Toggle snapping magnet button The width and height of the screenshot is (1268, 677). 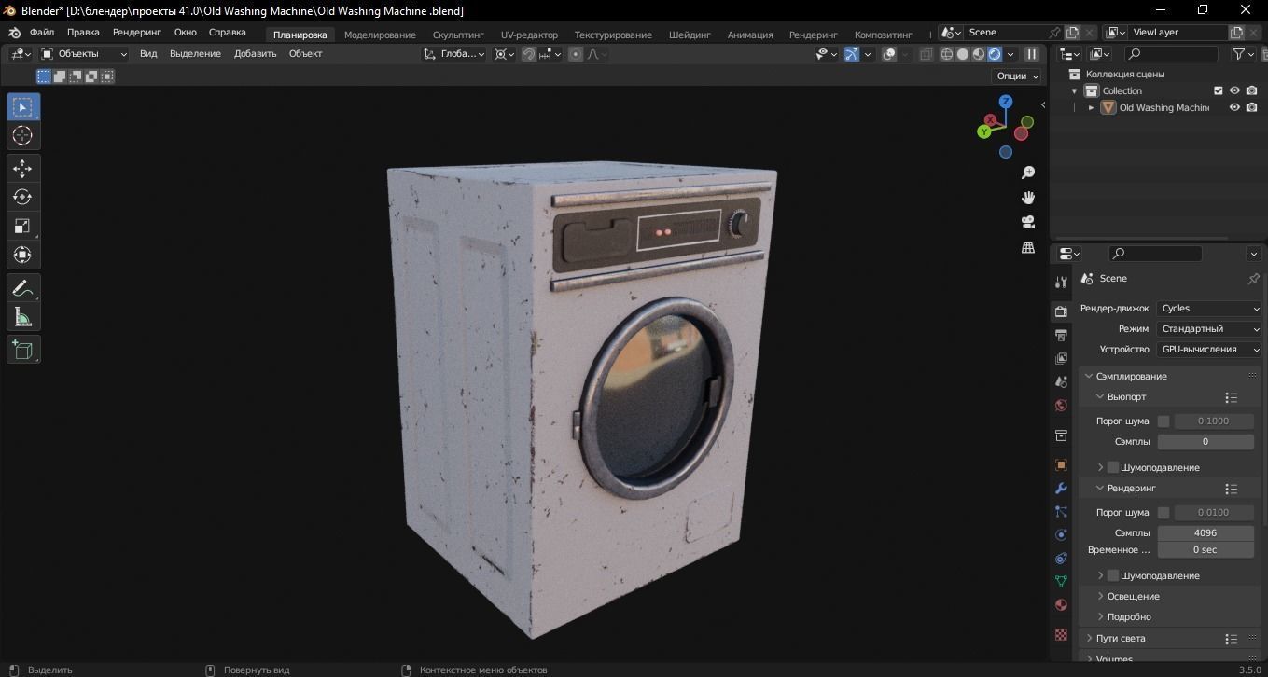point(529,54)
